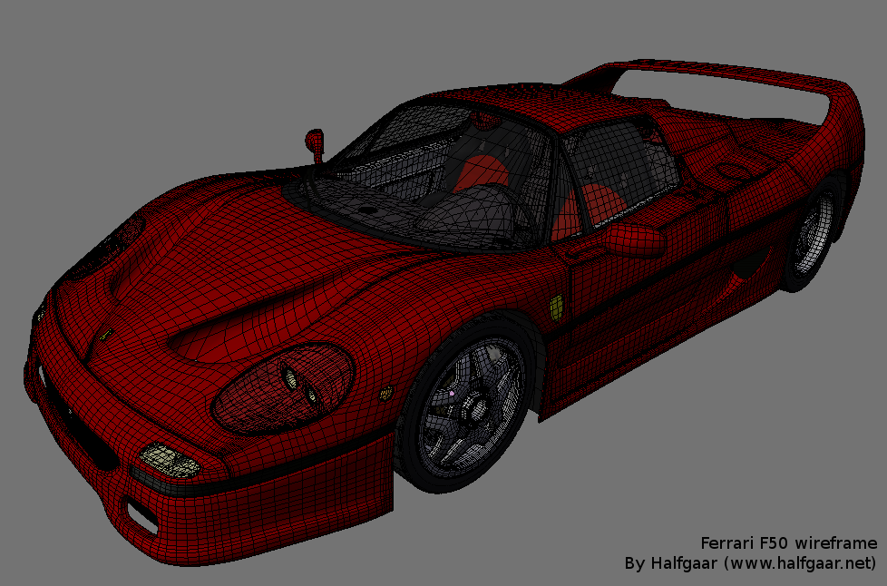Select the small side mirror above the hood

click(x=315, y=142)
